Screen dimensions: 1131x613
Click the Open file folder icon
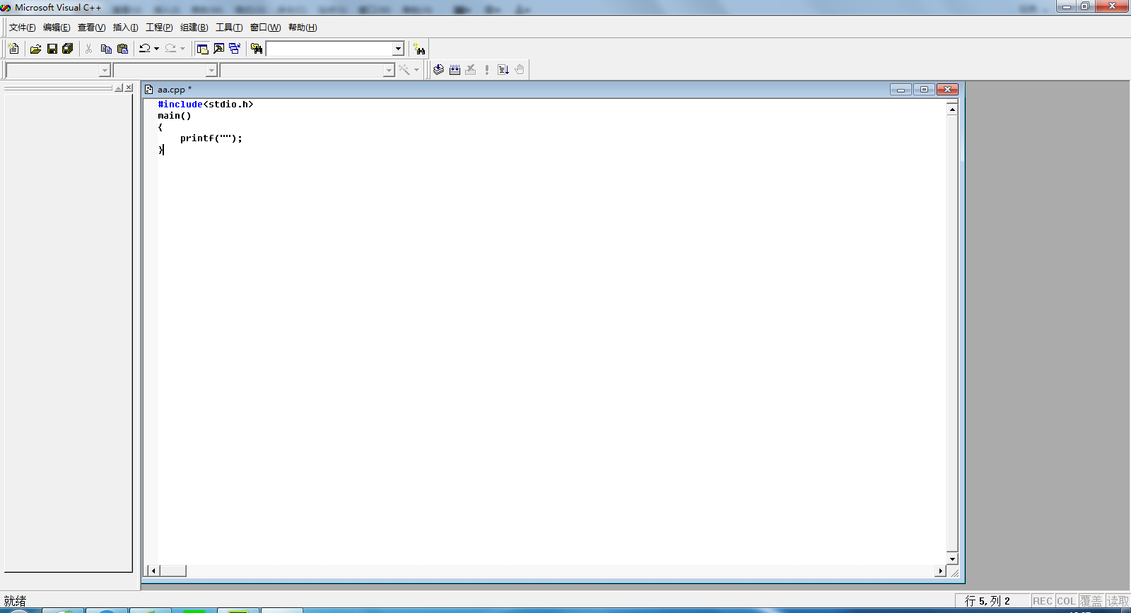coord(35,49)
